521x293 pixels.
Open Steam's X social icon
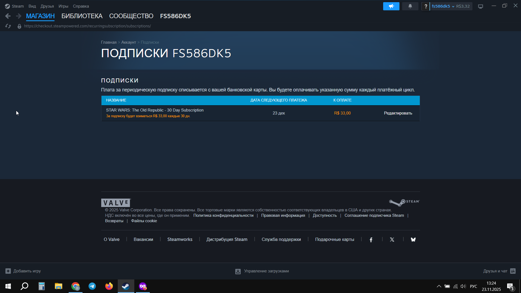click(392, 240)
